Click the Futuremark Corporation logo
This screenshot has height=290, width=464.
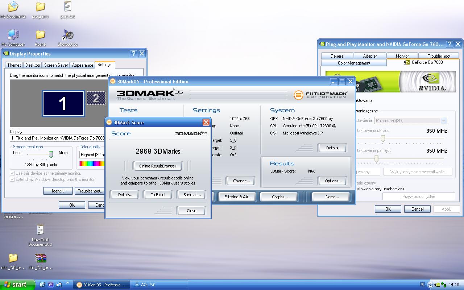click(320, 95)
